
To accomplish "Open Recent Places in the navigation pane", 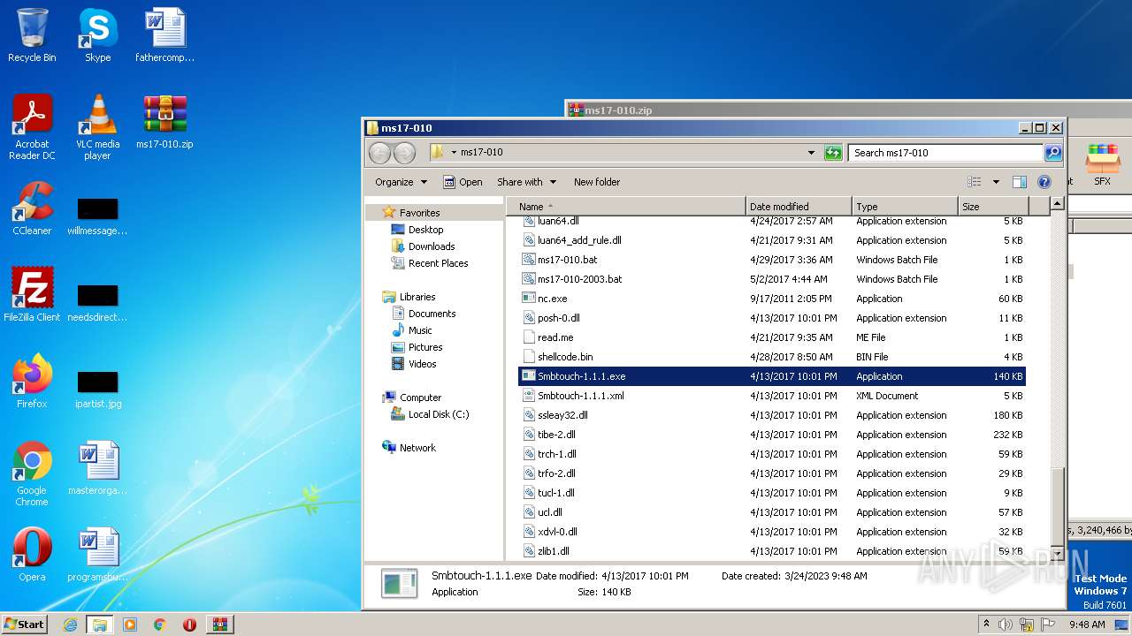I will click(x=438, y=263).
